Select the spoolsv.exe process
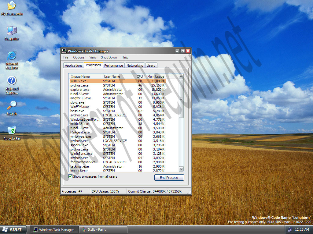 (118, 145)
